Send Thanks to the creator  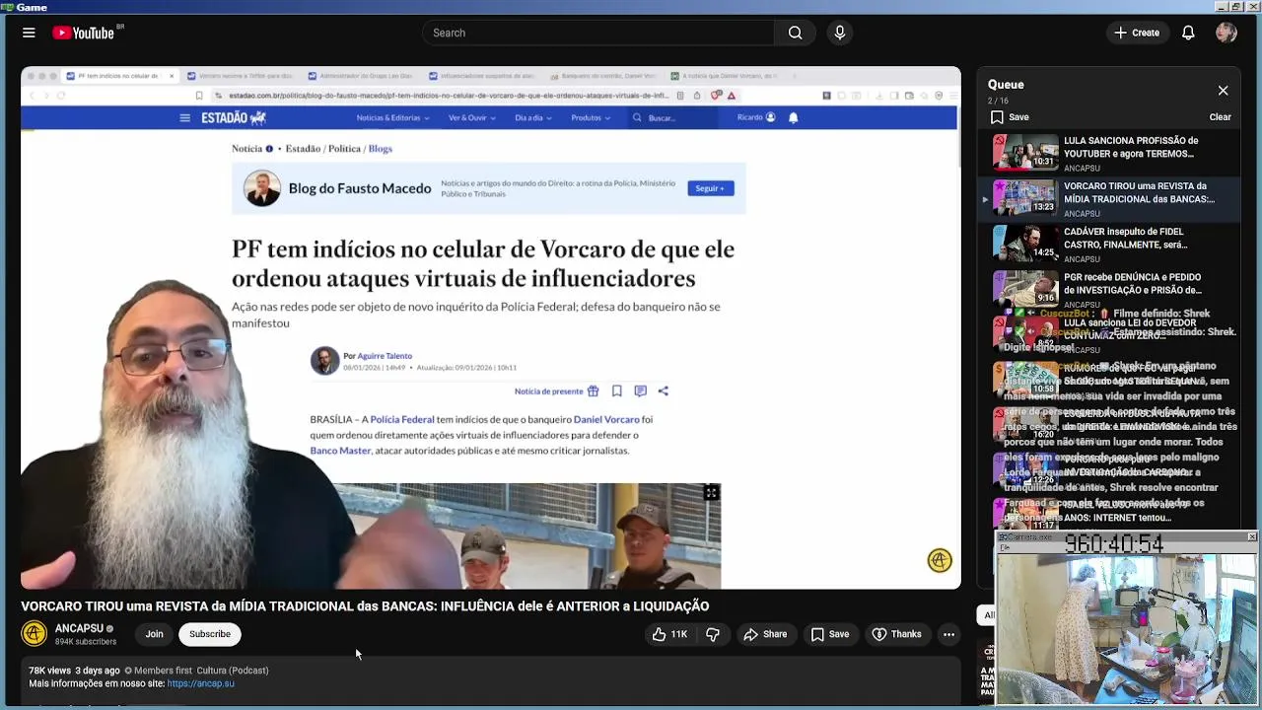point(896,634)
